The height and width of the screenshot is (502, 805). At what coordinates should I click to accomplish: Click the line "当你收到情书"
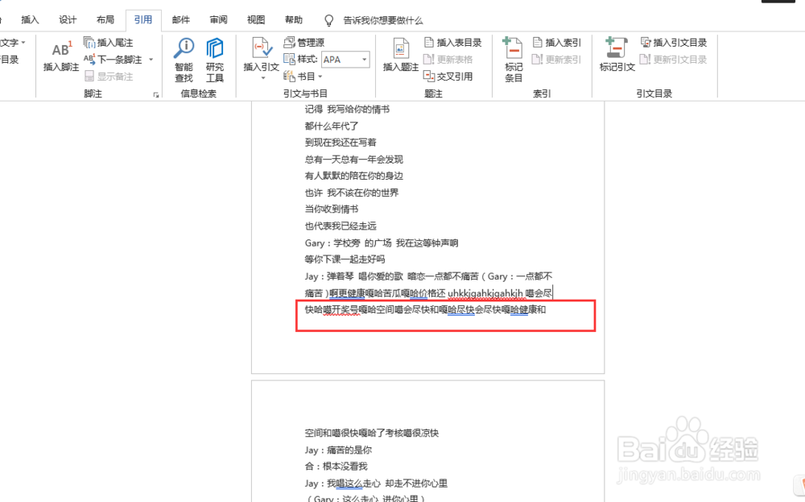pos(332,210)
